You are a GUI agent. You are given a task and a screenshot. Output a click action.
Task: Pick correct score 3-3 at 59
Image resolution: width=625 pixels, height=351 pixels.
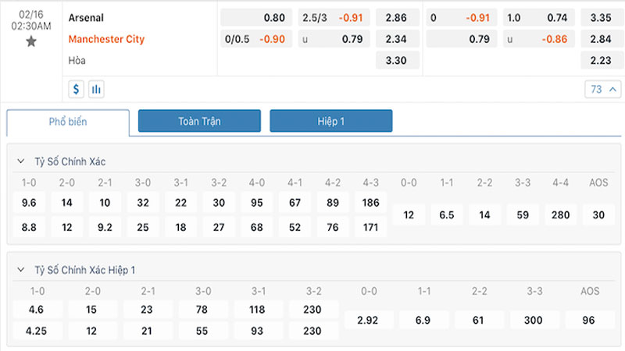pyautogui.click(x=523, y=215)
